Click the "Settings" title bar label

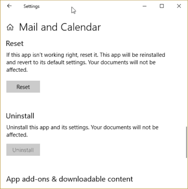click(31, 7)
